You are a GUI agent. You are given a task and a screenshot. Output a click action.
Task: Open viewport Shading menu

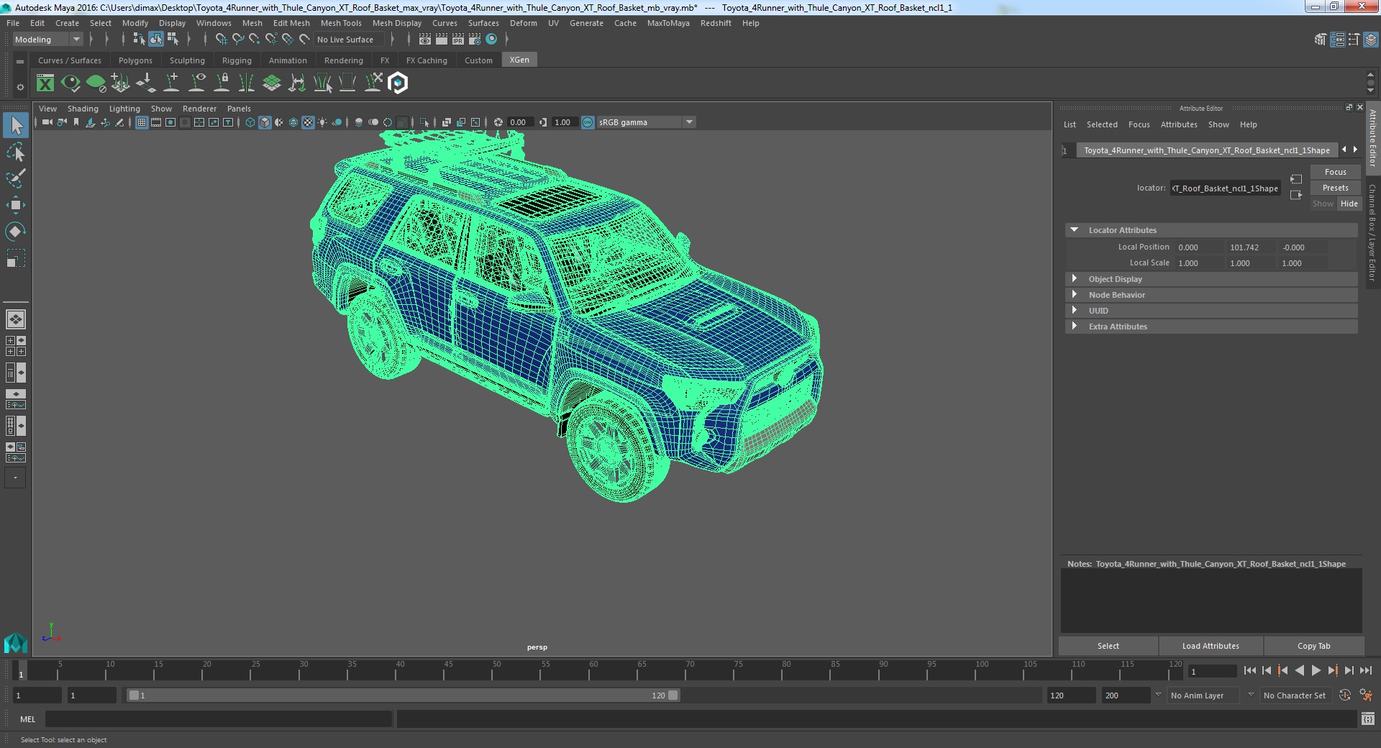pyautogui.click(x=83, y=109)
